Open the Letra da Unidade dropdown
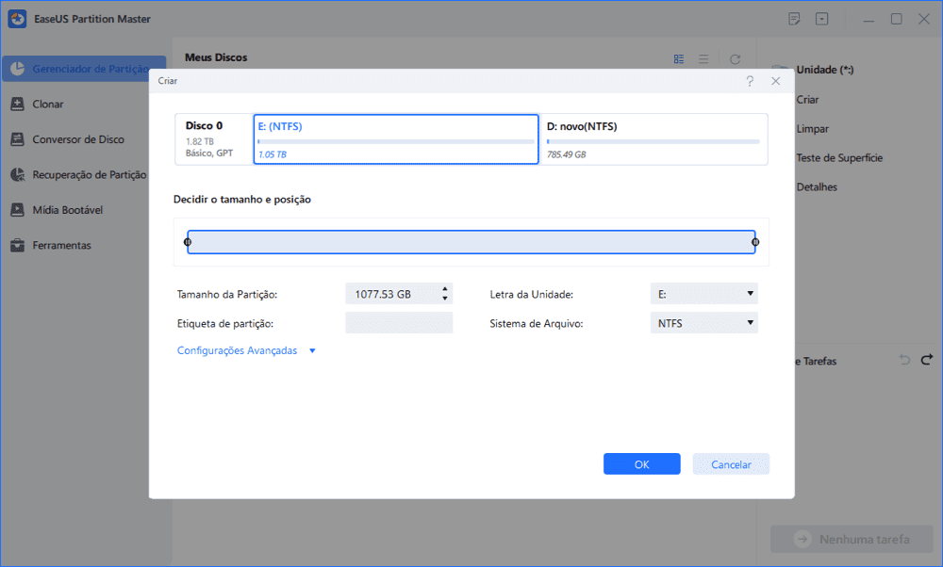 (703, 294)
